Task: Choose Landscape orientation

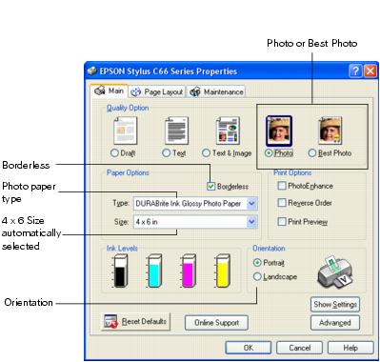Action: pos(257,276)
